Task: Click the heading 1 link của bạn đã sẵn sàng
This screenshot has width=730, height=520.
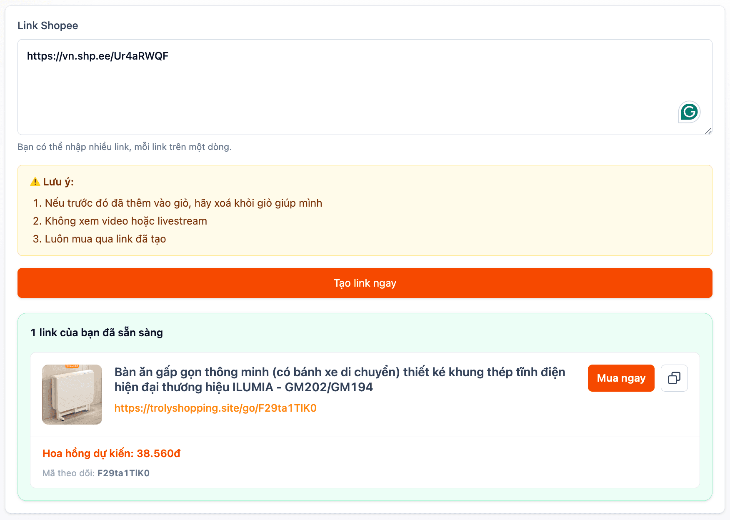Action: (x=97, y=332)
